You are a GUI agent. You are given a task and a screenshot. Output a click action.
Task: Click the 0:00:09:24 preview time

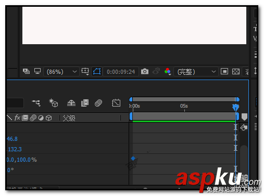click(x=121, y=72)
